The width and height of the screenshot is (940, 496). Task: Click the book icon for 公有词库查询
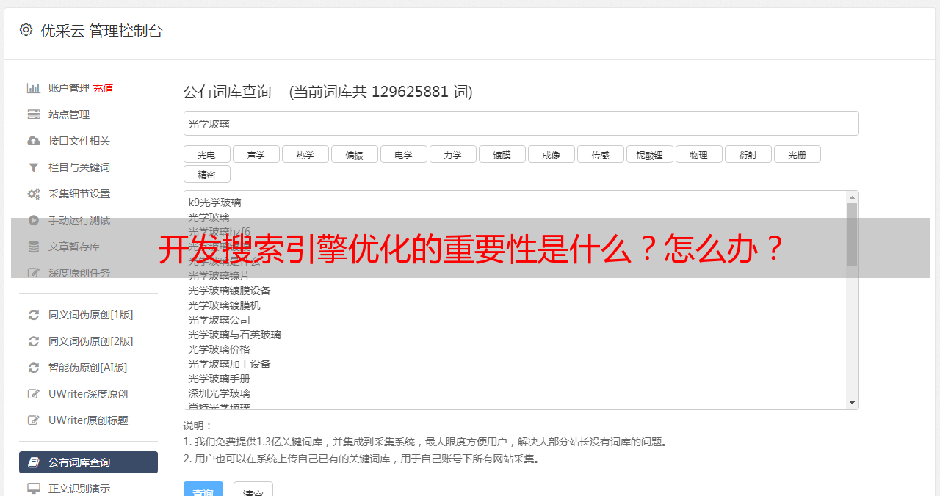(x=34, y=462)
